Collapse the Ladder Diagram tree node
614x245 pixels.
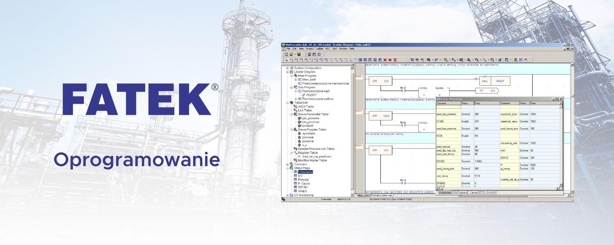[287, 72]
